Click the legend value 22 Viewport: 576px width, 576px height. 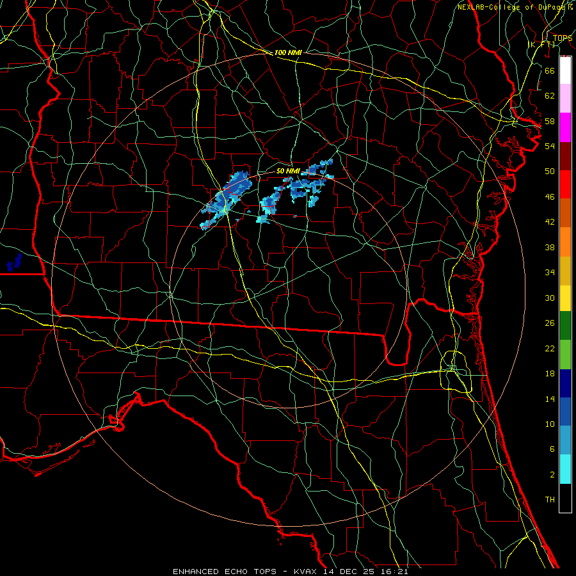tap(550, 348)
